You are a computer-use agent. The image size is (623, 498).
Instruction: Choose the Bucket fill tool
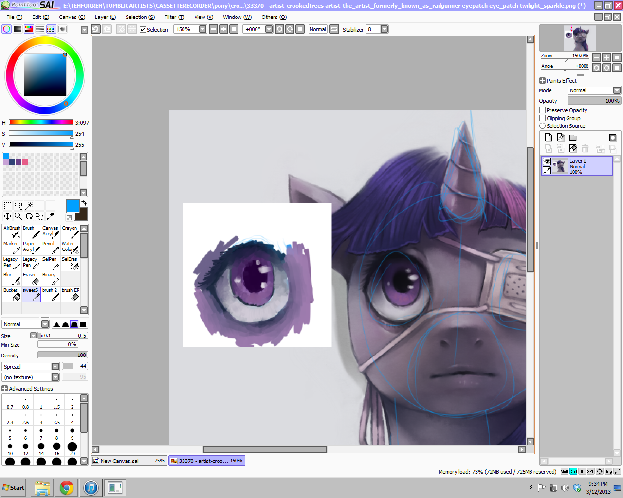tap(12, 294)
